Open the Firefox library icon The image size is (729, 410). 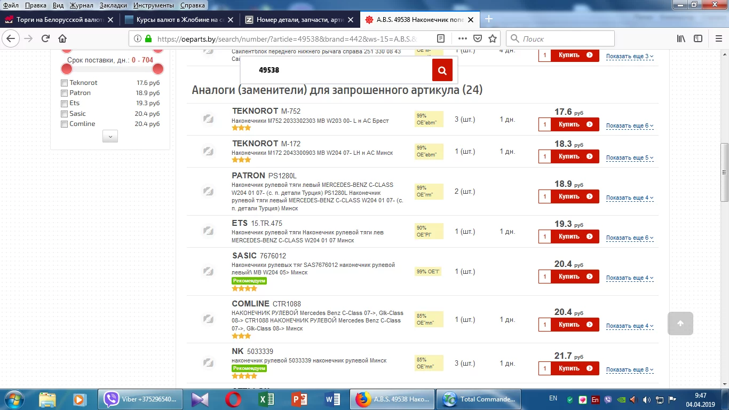(681, 38)
